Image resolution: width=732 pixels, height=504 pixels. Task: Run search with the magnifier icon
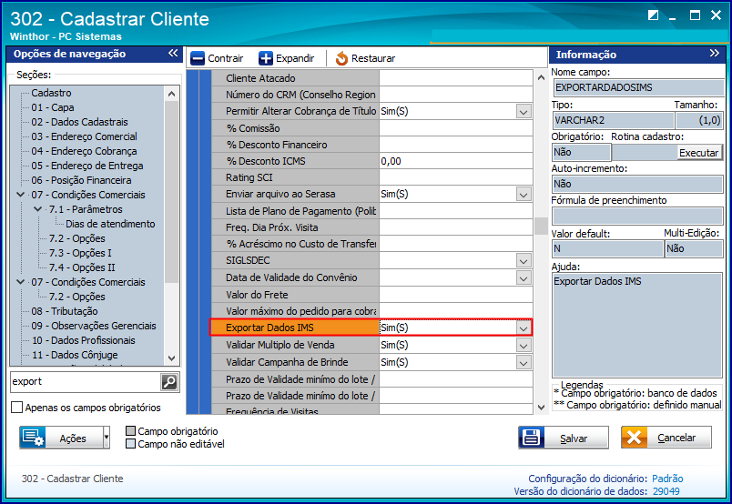[169, 382]
